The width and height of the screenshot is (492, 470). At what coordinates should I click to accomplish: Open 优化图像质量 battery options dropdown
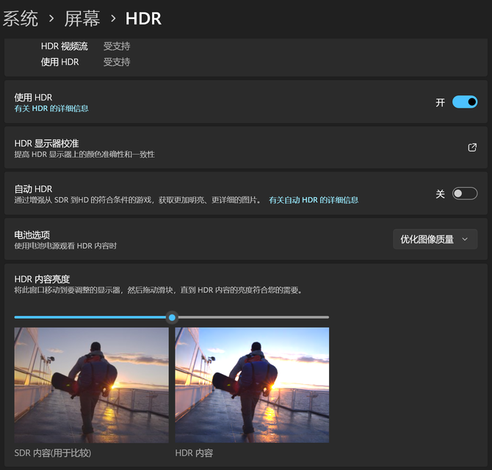[x=435, y=239]
